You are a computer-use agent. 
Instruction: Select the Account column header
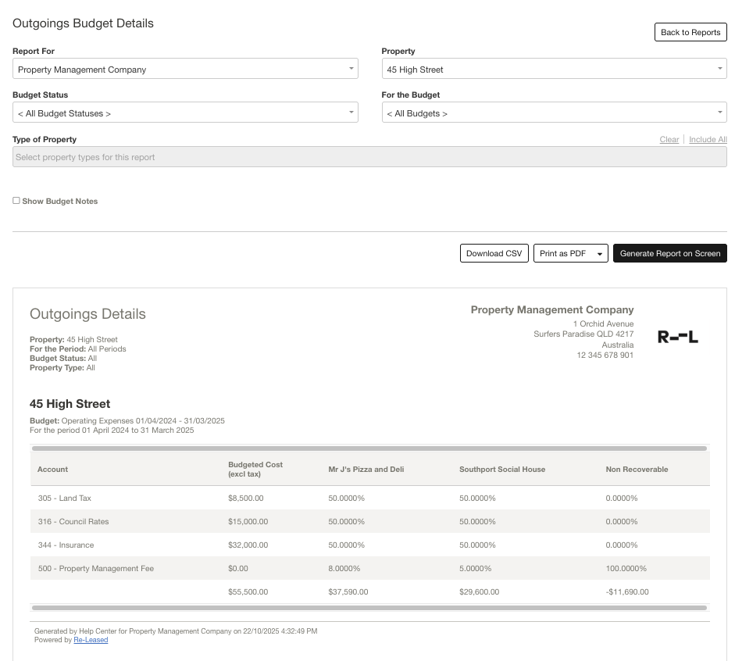[53, 470]
